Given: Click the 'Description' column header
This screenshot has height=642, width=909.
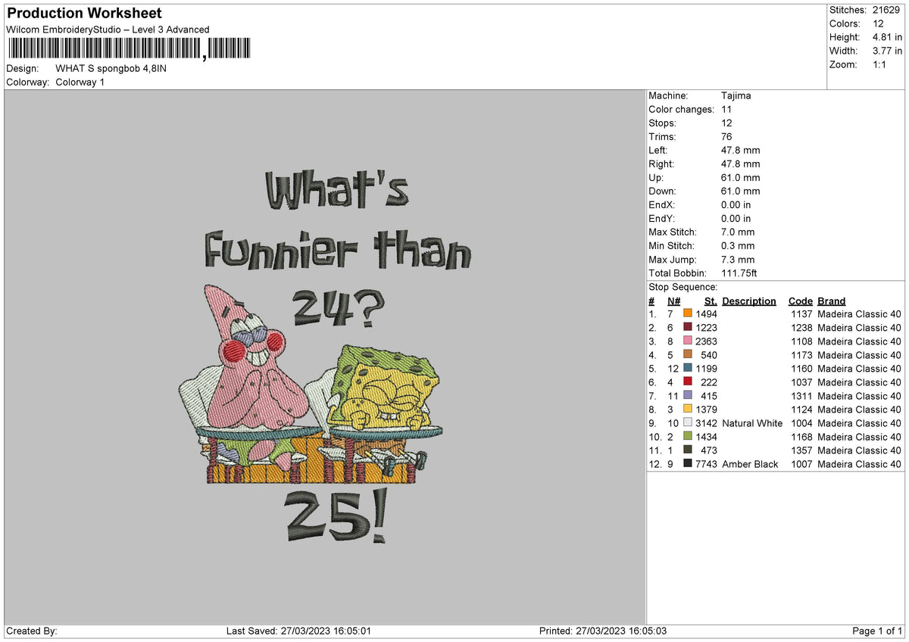Looking at the screenshot, I should click(749, 301).
